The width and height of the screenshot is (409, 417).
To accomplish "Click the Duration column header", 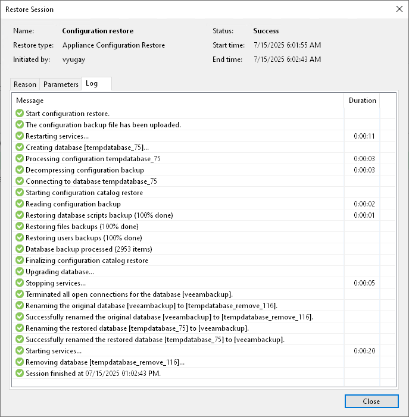I will tap(362, 101).
